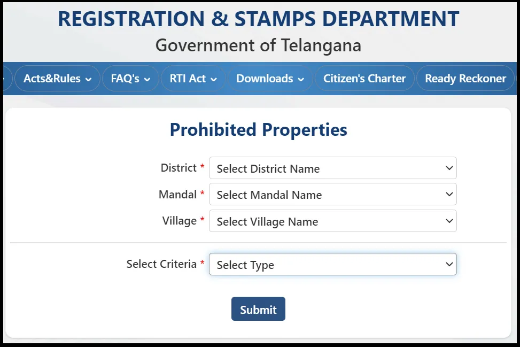Click the chevron next to FAQ's

pos(147,79)
